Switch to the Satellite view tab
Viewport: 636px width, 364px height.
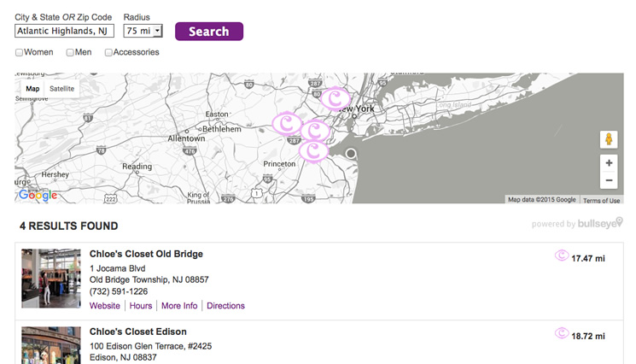tap(61, 89)
